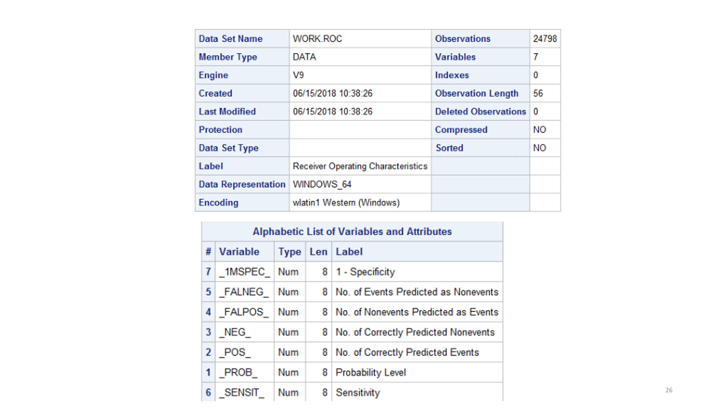
Task: Click the 'Type' column header
Action: [289, 252]
